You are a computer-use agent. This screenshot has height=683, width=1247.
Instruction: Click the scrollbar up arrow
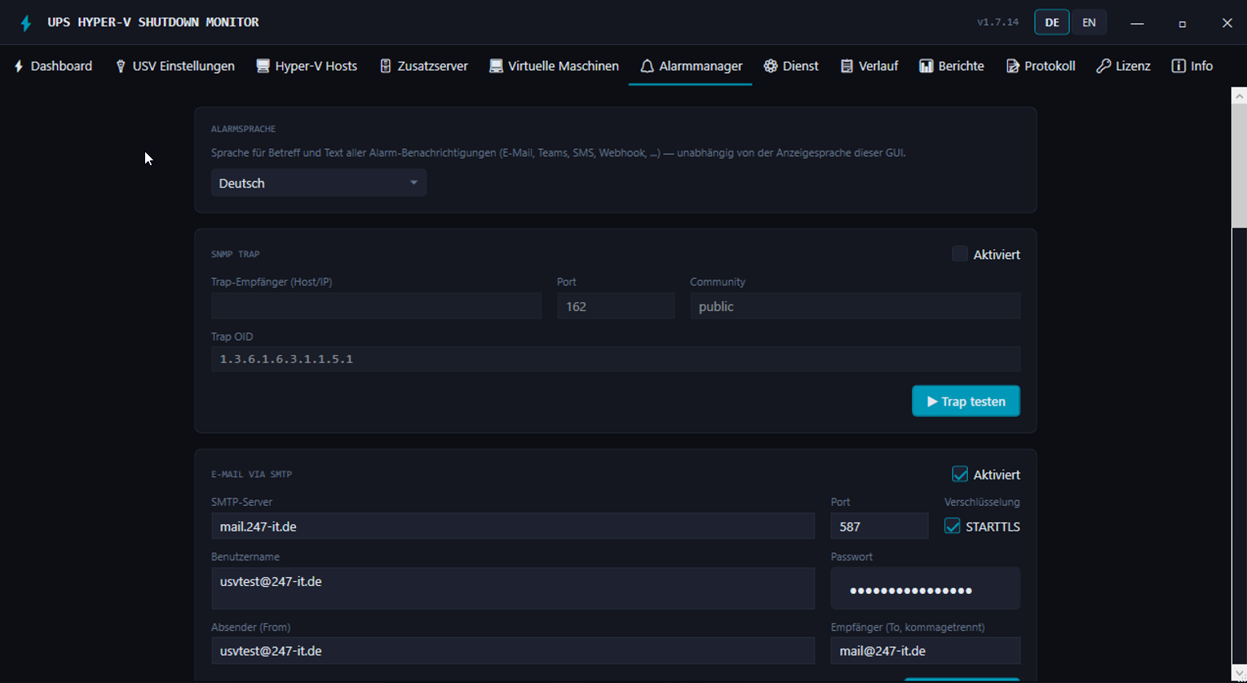tap(1239, 96)
